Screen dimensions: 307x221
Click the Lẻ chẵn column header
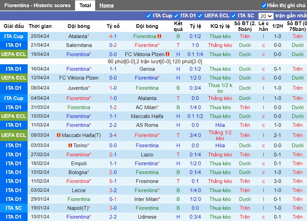point(264,26)
